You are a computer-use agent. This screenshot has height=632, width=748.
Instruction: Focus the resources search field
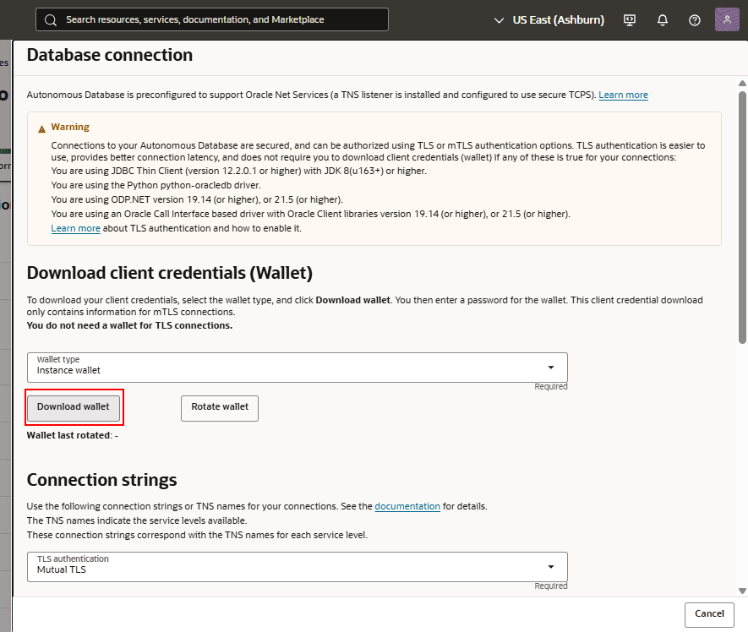tap(220, 19)
